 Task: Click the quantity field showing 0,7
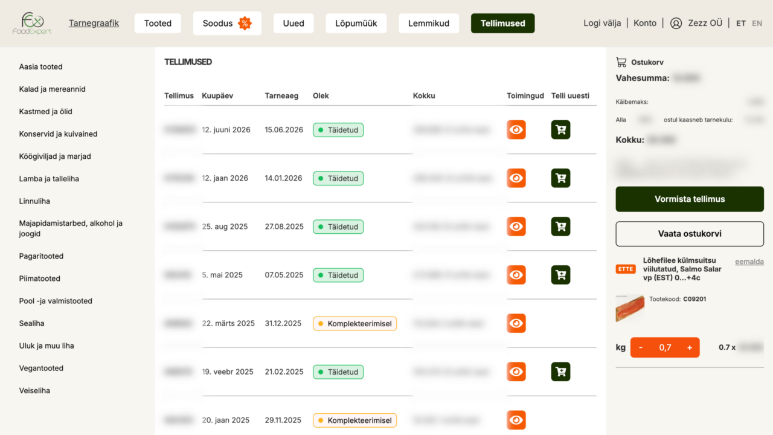(x=665, y=347)
